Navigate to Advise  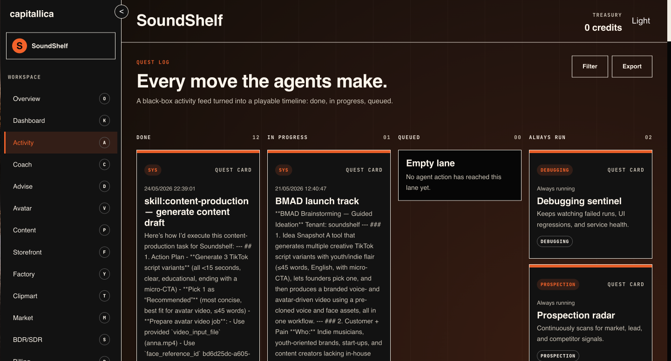click(x=61, y=187)
